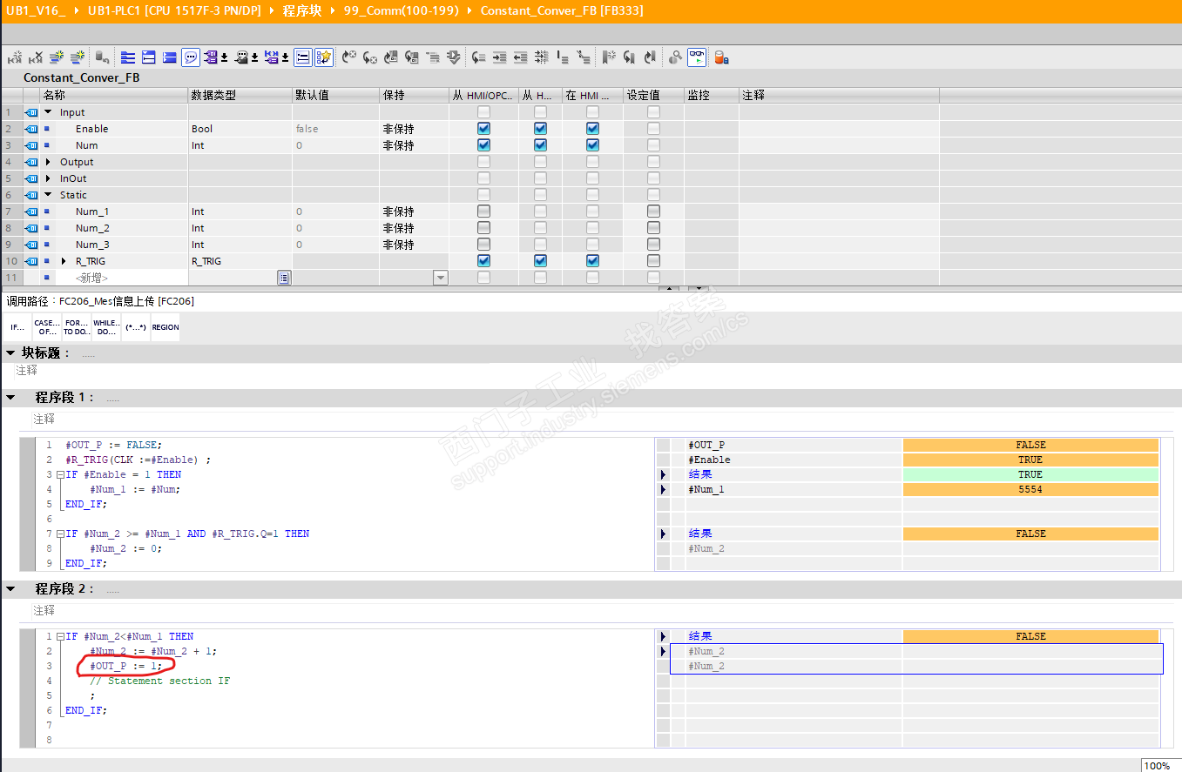Collapse 程序段 2 network
Image resolution: width=1182 pixels, height=772 pixels.
[x=10, y=589]
